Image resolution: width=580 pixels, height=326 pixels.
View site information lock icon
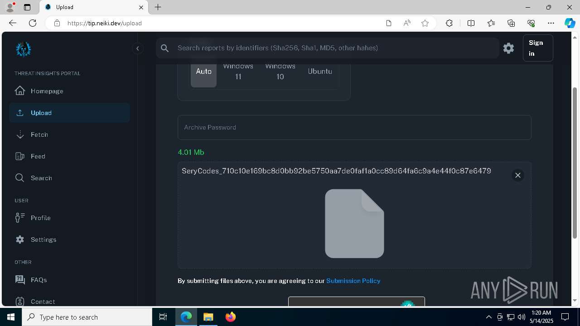click(x=57, y=23)
